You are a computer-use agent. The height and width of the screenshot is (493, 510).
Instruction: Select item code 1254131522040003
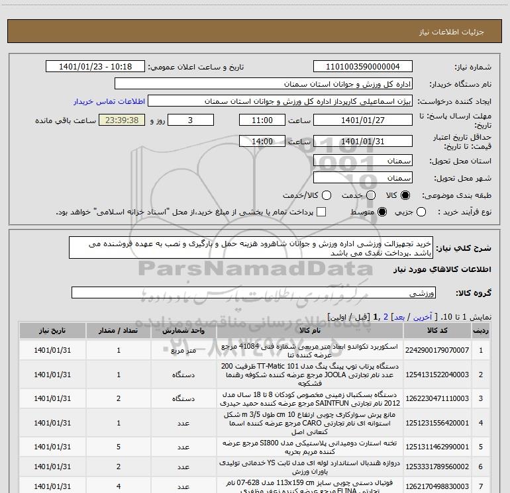click(x=437, y=375)
